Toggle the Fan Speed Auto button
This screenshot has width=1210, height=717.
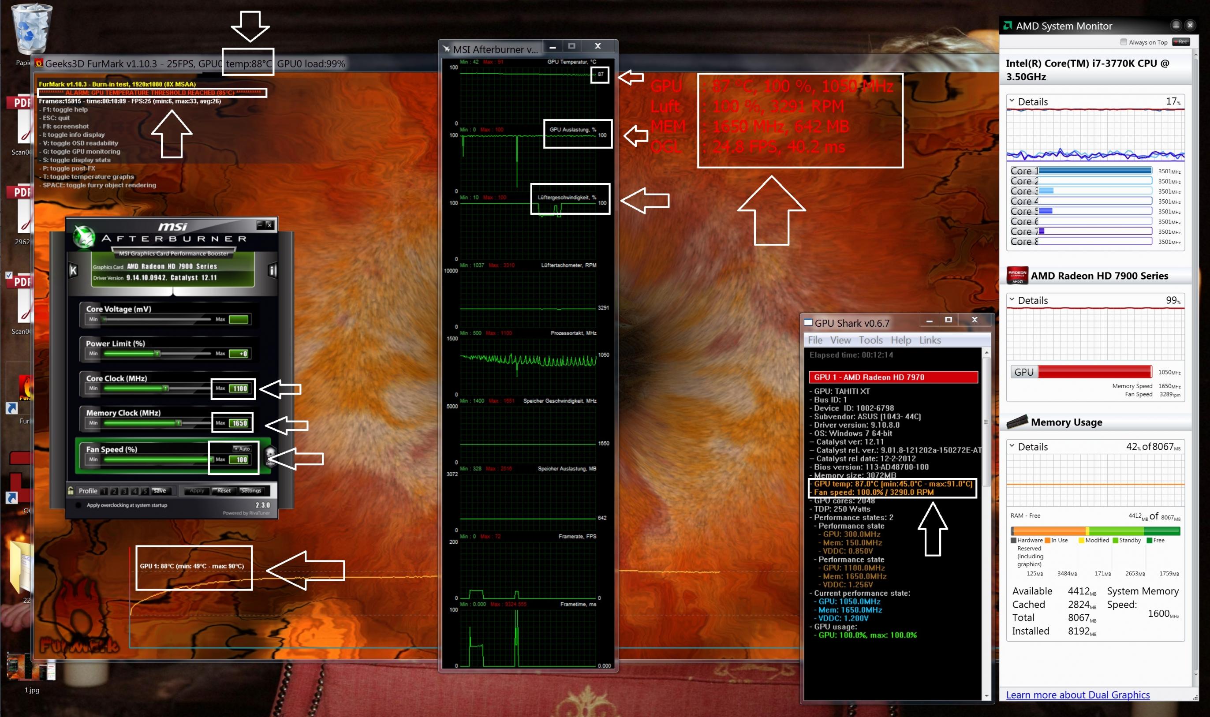coord(242,449)
